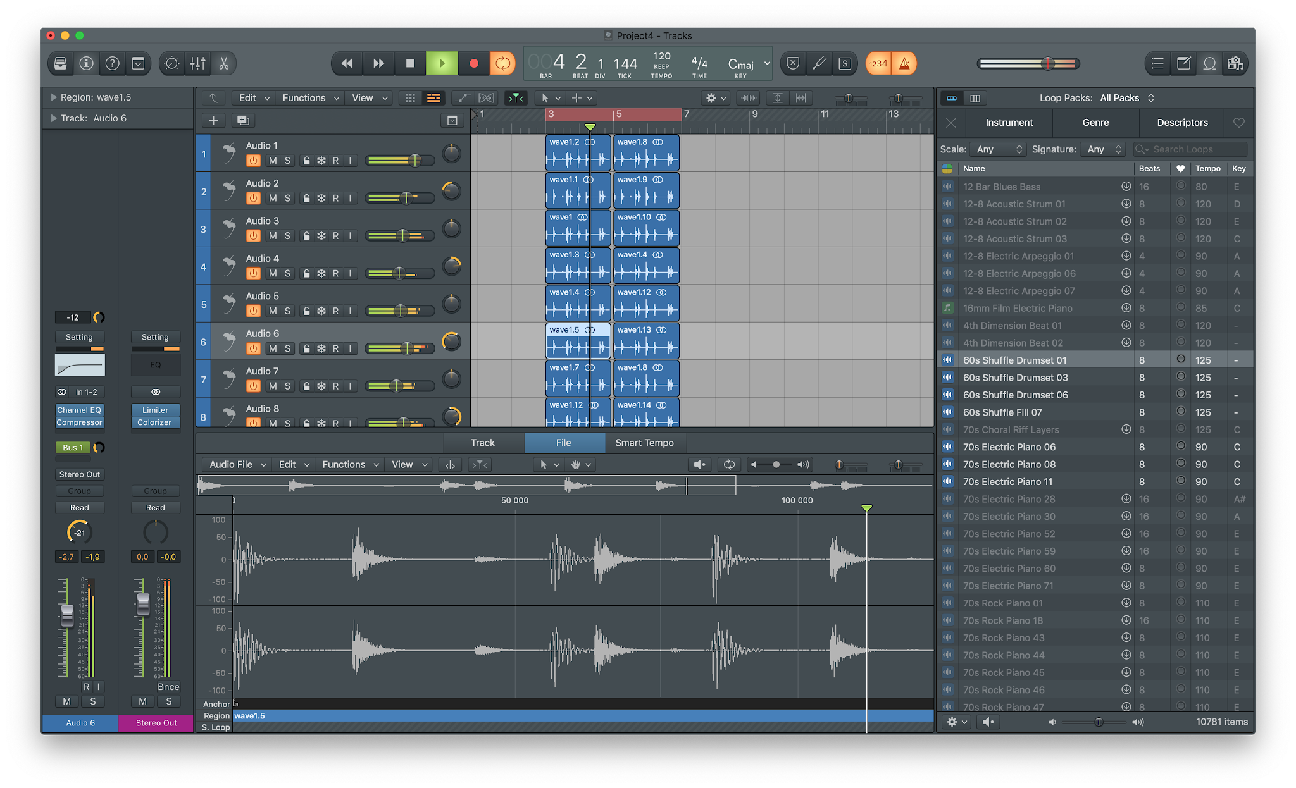1296x788 pixels.
Task: Click the Scissors editors button
Action: 223,63
